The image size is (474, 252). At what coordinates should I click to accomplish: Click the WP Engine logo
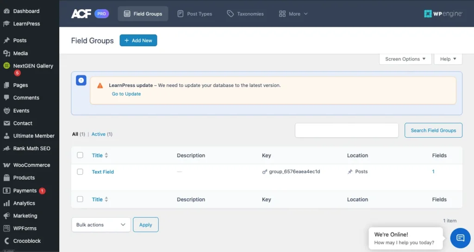pyautogui.click(x=443, y=14)
